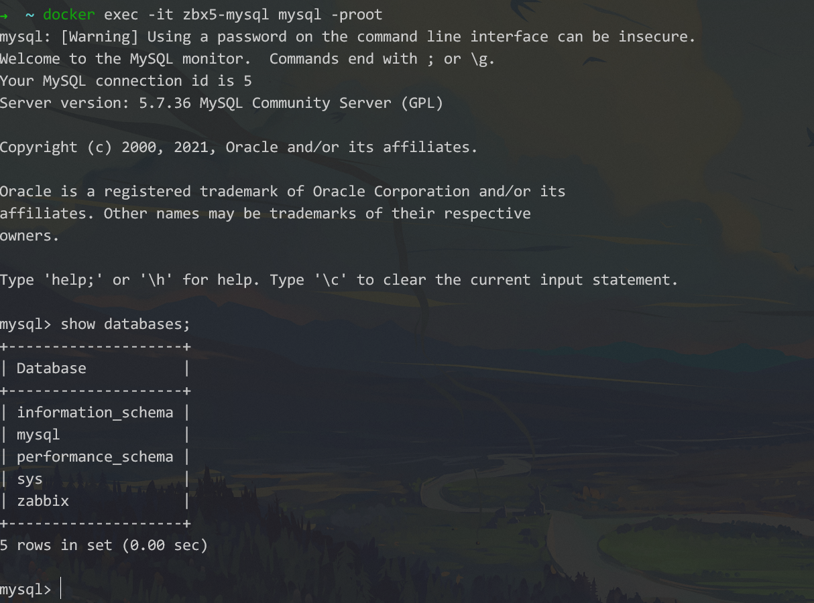Click the mysql prompt input cursor at bottom
Viewport: 814px width, 603px height.
[61, 590]
